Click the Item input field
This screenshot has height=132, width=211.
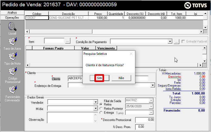[54, 41]
